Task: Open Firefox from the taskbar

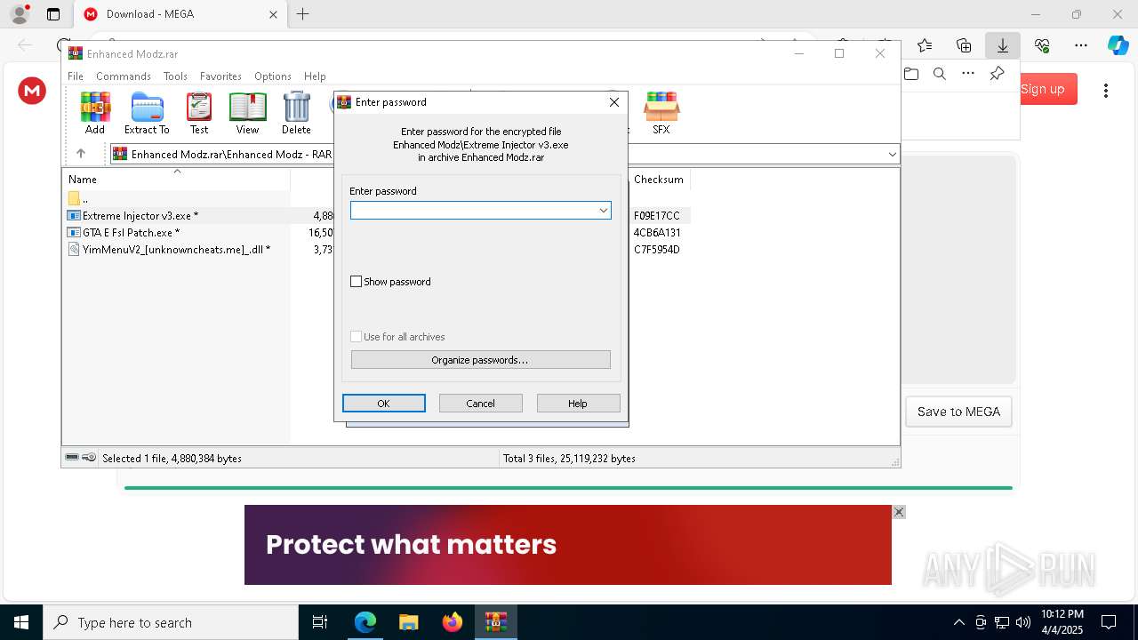Action: click(453, 622)
